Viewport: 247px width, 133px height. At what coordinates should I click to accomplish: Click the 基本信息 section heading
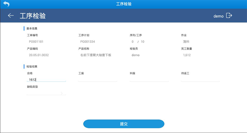pyautogui.click(x=32, y=28)
